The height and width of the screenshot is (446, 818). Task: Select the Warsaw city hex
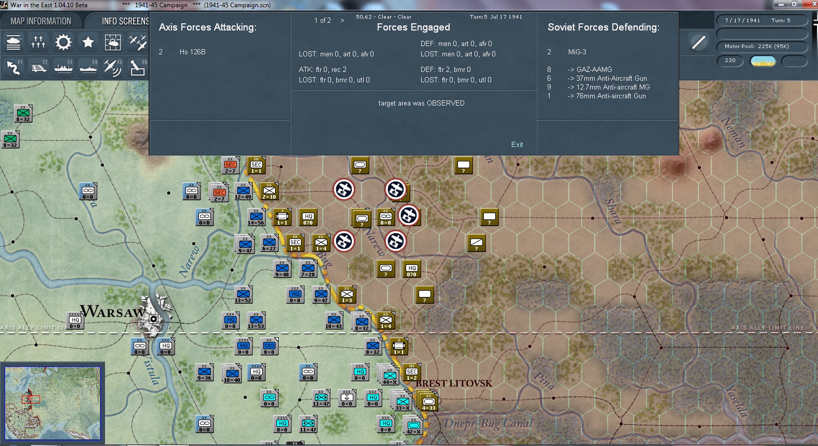153,318
